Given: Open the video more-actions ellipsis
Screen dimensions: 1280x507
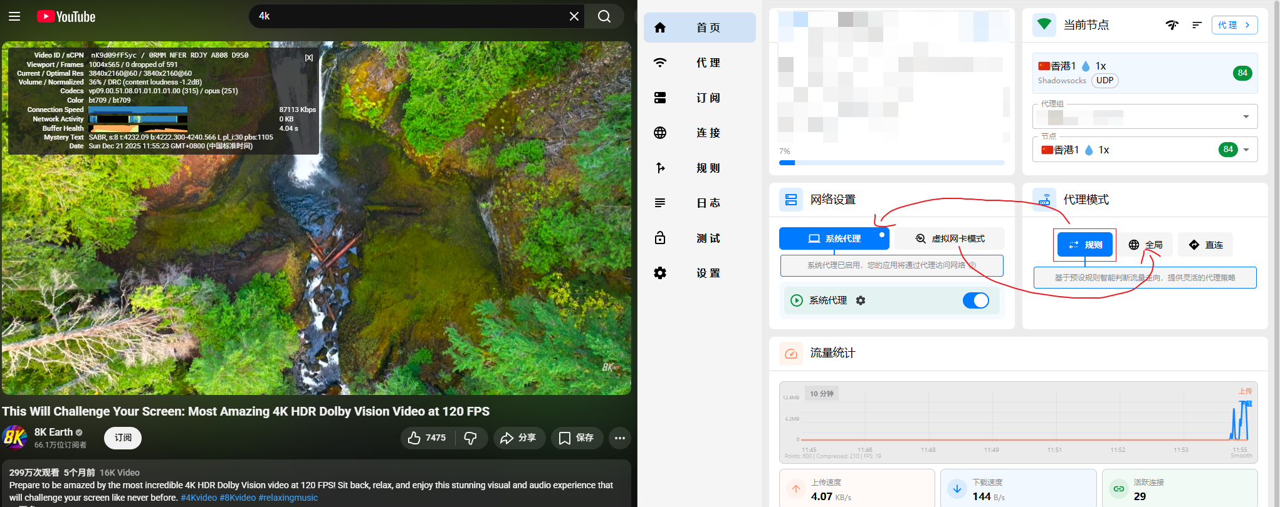Looking at the screenshot, I should click(x=620, y=438).
